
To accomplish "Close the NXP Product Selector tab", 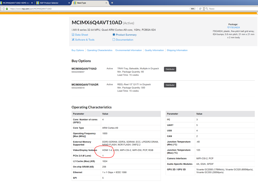I will click(x=69, y=3).
